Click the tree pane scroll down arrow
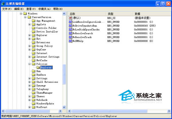This screenshot has width=172, height=119. pos(64,107)
